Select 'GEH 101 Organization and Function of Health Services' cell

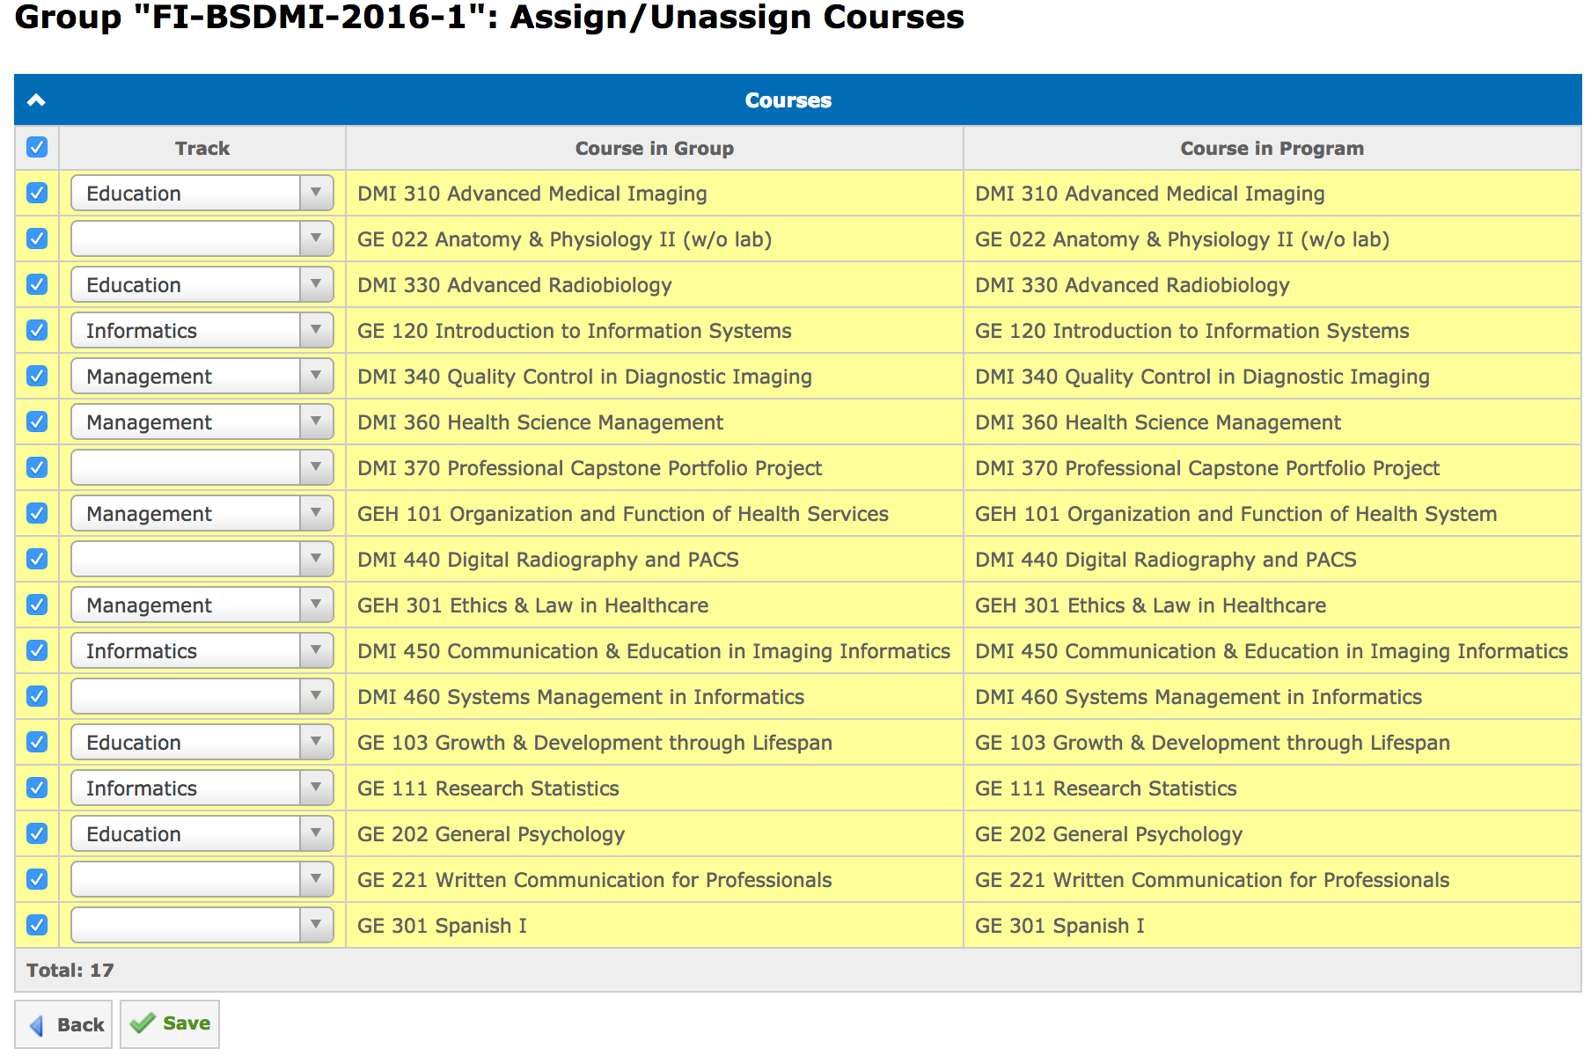[x=655, y=513]
